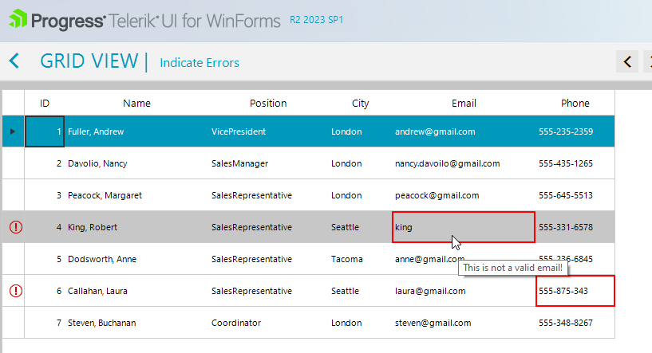Image resolution: width=652 pixels, height=353 pixels.
Task: Select the Tacoma city cell
Action: [346, 259]
